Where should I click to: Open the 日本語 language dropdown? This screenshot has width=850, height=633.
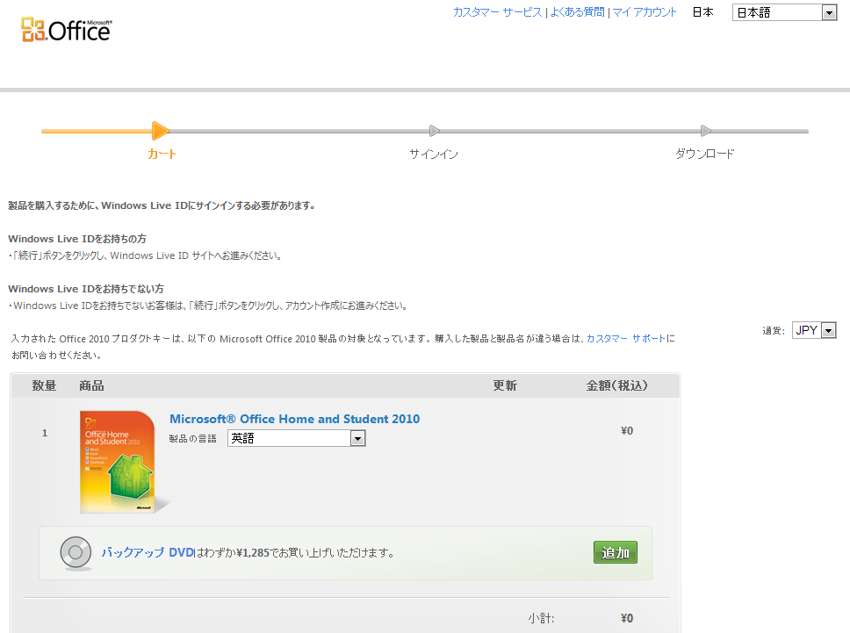click(784, 12)
